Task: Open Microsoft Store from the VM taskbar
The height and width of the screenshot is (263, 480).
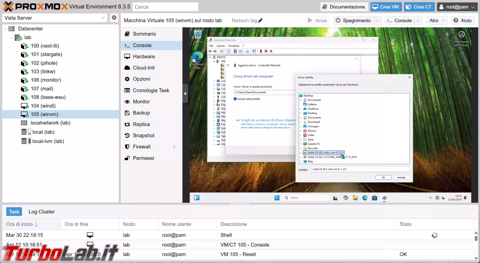Action: pos(374,198)
